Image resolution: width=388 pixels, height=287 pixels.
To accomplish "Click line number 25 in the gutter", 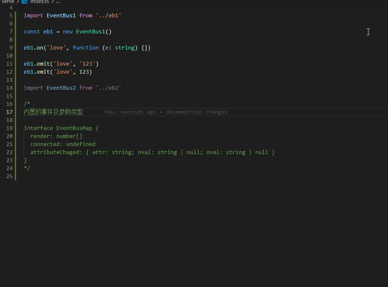I will pos(9,176).
